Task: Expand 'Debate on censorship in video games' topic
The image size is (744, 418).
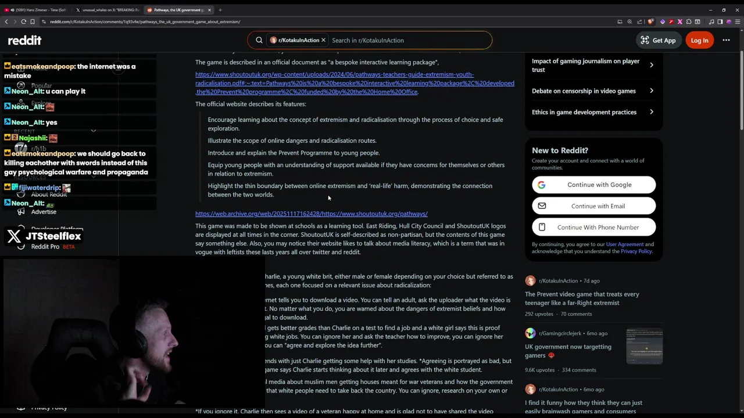Action: pyautogui.click(x=593, y=91)
